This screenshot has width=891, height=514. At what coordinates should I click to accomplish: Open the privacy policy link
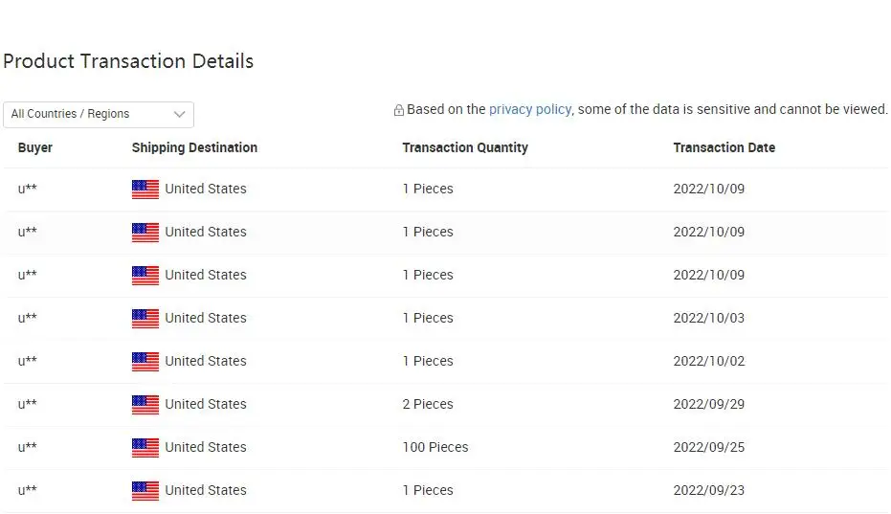tap(529, 109)
